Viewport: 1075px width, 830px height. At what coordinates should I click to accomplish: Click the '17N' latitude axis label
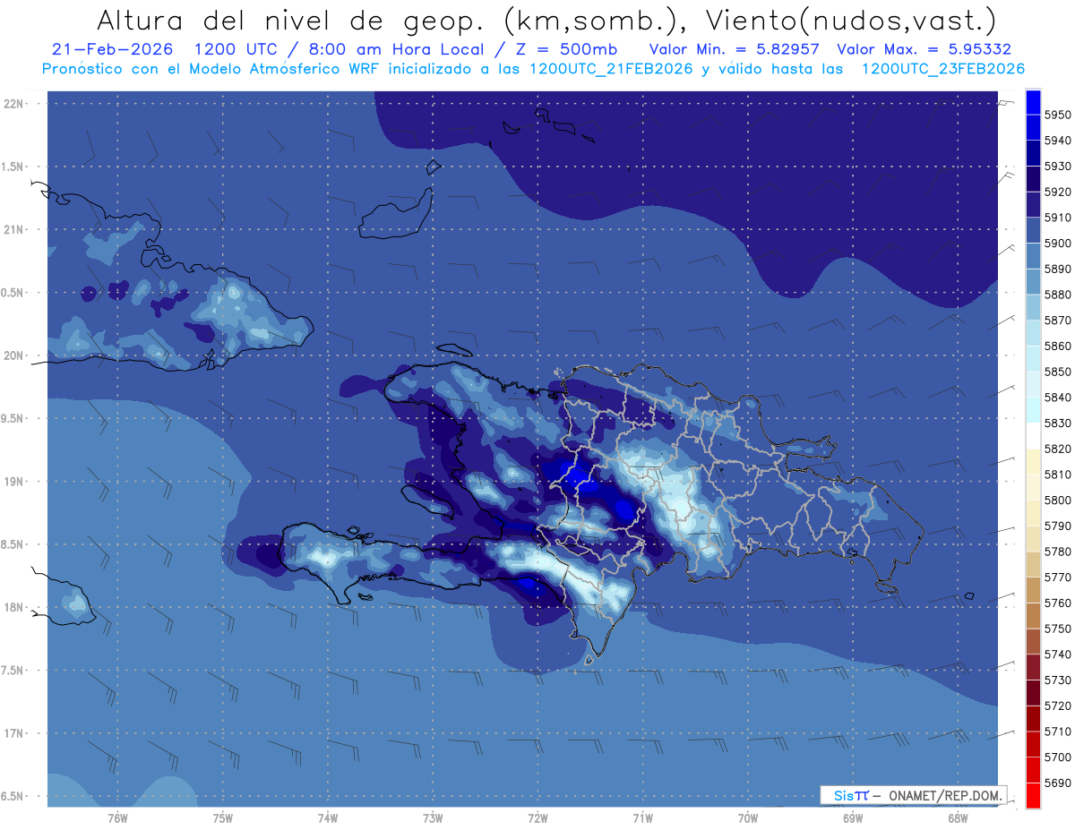click(x=13, y=733)
